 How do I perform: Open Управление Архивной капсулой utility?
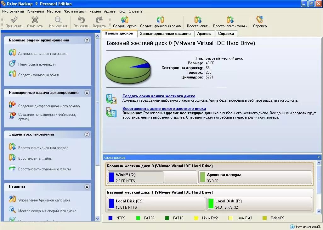click(44, 200)
